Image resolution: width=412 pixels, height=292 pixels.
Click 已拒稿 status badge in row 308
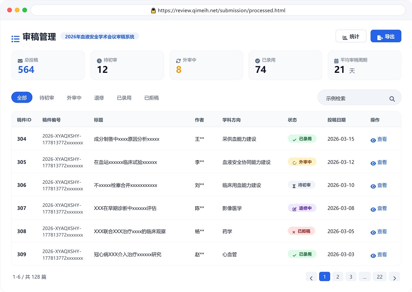(x=301, y=231)
